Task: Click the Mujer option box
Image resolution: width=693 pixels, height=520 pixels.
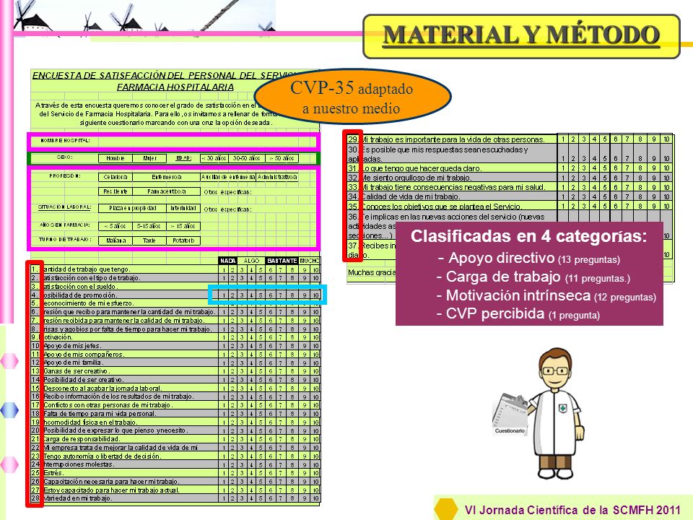Action: point(149,158)
